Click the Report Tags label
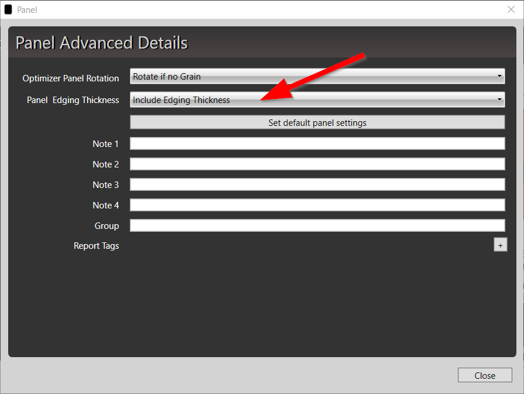This screenshot has width=524, height=394. click(x=96, y=246)
